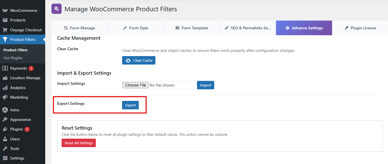The image size is (388, 164).
Task: Switch to the Form Style tab
Action: coord(136,28)
